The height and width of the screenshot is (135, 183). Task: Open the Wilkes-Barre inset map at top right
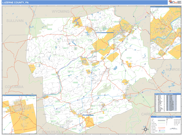(x=166, y=33)
